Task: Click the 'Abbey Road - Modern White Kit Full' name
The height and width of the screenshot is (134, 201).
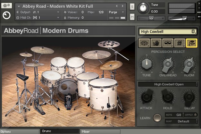Action: coord(58,6)
